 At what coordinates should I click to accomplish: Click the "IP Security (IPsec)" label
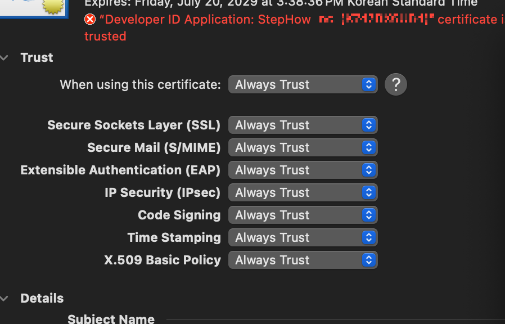(x=163, y=192)
